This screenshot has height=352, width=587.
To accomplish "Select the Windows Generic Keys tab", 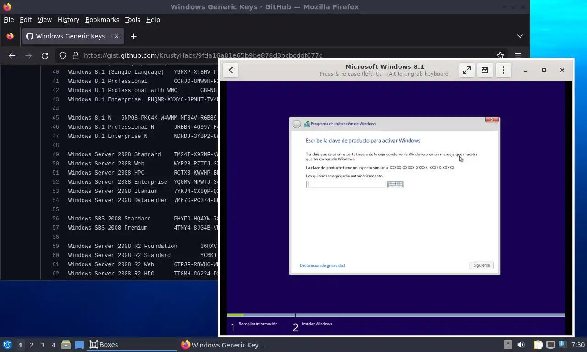I will [x=72, y=36].
